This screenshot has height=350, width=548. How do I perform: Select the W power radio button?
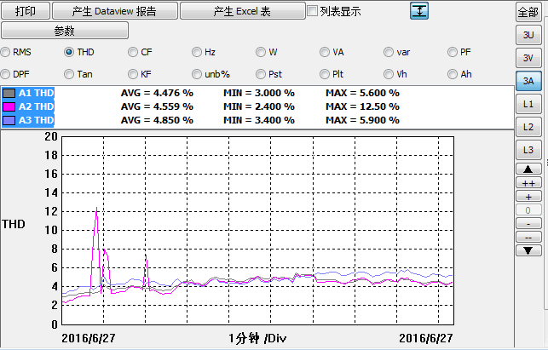(261, 53)
